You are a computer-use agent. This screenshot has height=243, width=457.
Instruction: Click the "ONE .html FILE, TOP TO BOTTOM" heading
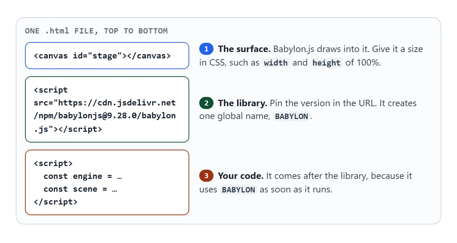click(x=96, y=31)
